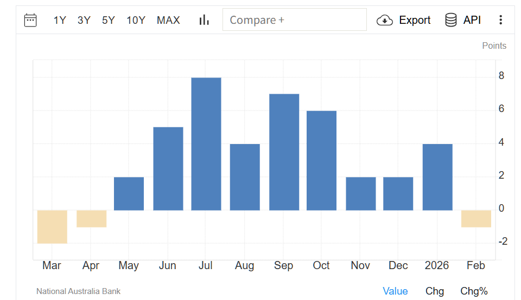Click the negative March bar
Viewport: 521px width, 300px height.
pos(52,226)
